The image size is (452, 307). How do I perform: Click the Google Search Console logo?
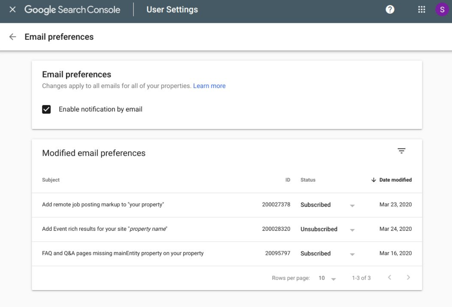(x=72, y=9)
